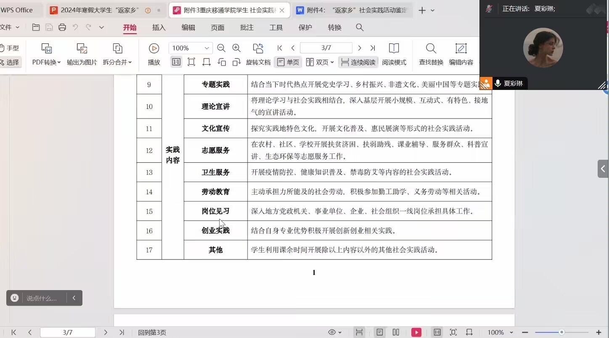Toggle 连续阅读 continuous reading
The width and height of the screenshot is (609, 338).
pos(358,62)
